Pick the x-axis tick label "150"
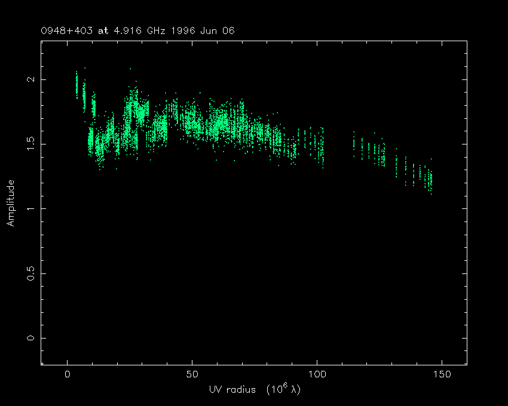 pyautogui.click(x=442, y=374)
